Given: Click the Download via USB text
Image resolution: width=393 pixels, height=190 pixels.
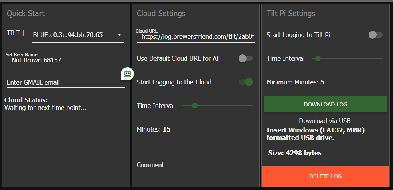Looking at the screenshot, I should [325, 121].
